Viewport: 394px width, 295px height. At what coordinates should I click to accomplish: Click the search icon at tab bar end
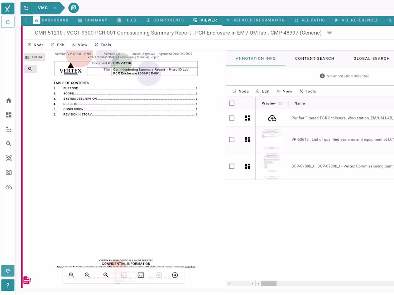[x=390, y=20]
